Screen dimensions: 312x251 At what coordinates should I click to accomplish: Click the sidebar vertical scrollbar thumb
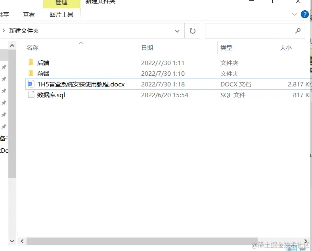pyautogui.click(x=12, y=114)
